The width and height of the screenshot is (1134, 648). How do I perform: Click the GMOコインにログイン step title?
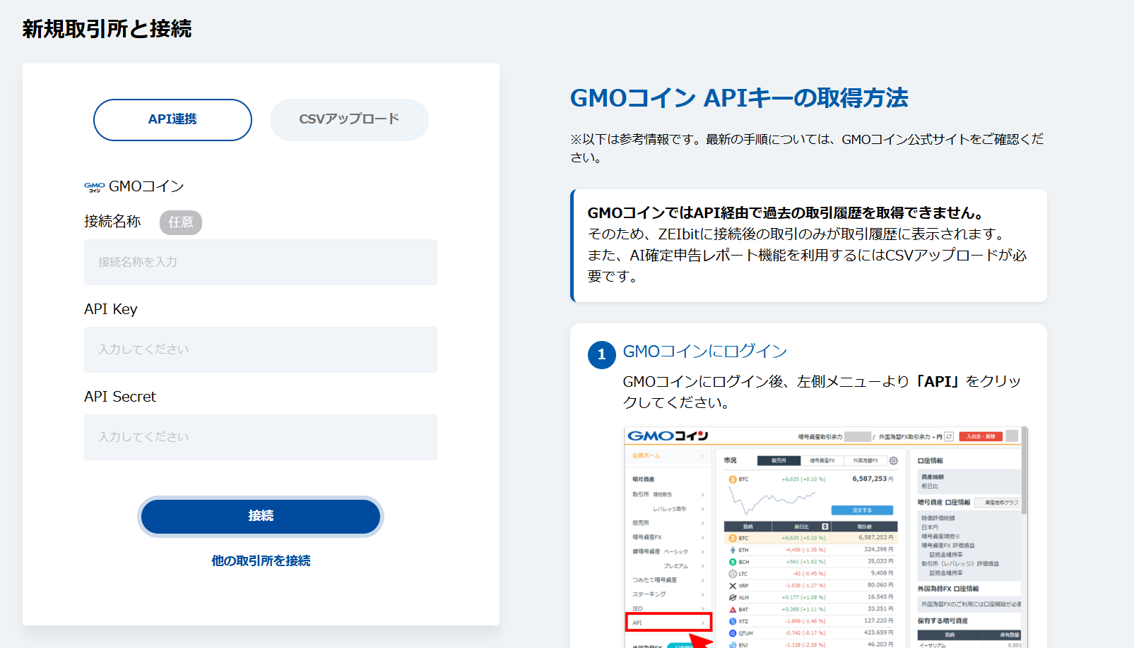coord(704,352)
